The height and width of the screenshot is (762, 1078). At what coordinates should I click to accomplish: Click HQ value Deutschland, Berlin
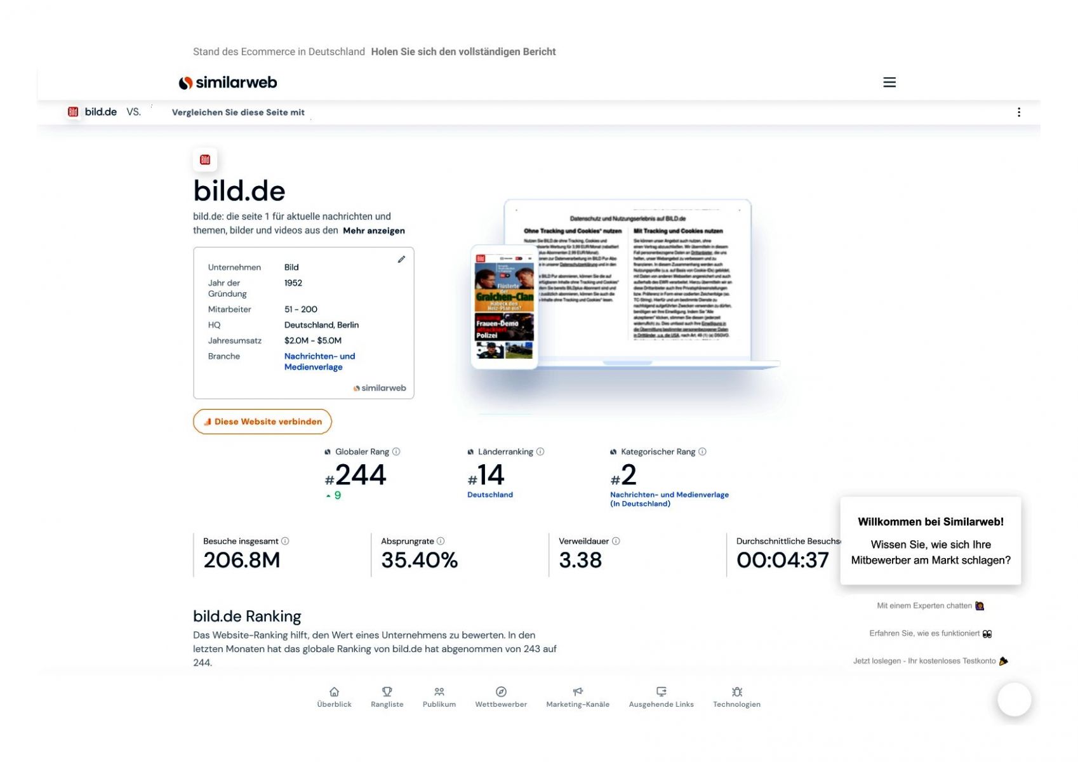click(321, 325)
